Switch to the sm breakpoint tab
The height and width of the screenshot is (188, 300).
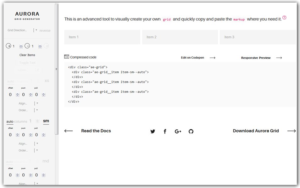(x=46, y=121)
